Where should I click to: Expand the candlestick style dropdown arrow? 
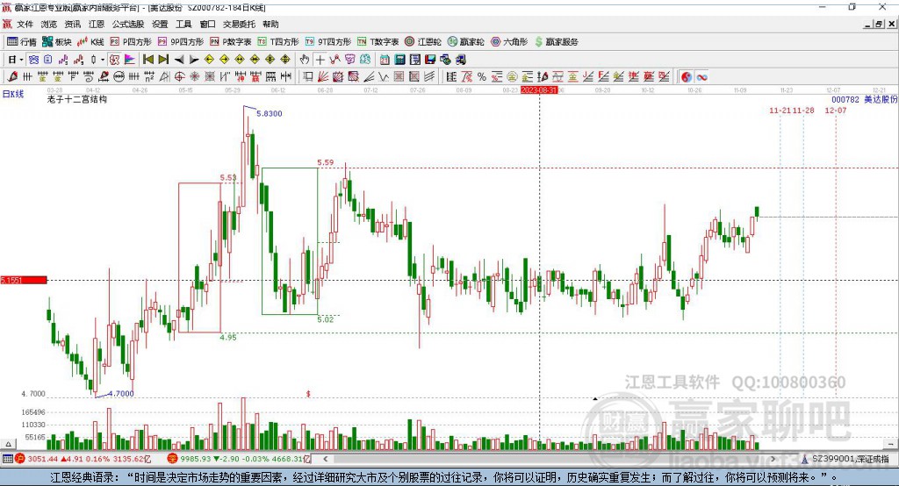103,60
